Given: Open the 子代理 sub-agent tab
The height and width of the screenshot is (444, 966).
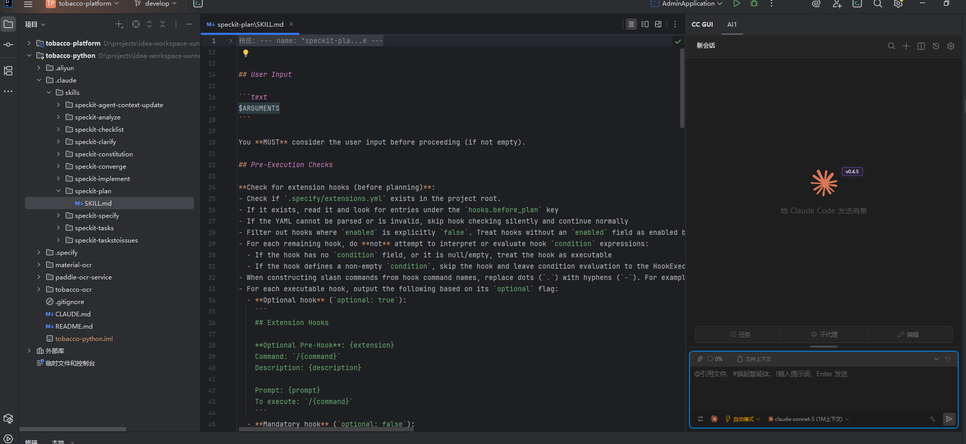Looking at the screenshot, I should 824,334.
